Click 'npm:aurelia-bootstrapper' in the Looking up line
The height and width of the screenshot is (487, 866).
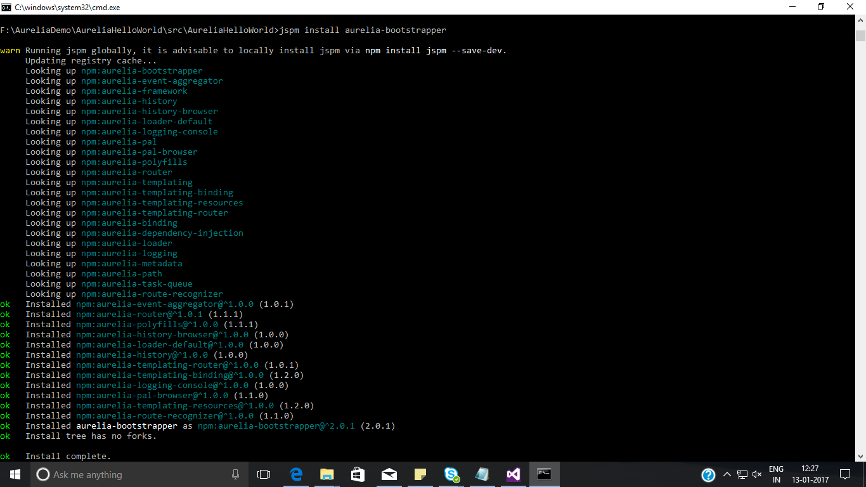142,71
